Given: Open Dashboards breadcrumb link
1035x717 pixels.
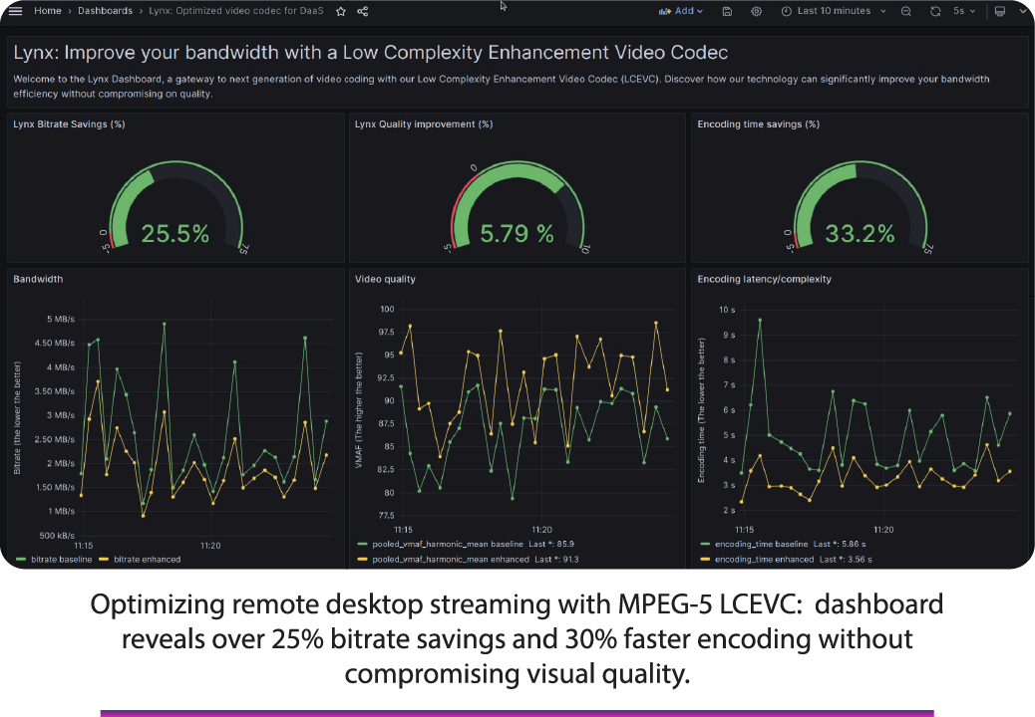Looking at the screenshot, I should coord(105,11).
